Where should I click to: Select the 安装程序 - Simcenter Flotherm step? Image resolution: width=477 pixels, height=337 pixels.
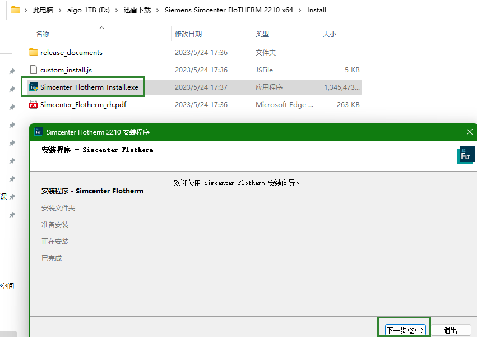[92, 191]
